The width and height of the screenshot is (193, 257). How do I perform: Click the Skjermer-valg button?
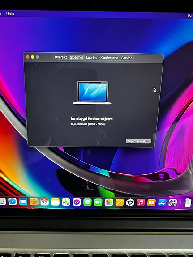pos(138,141)
